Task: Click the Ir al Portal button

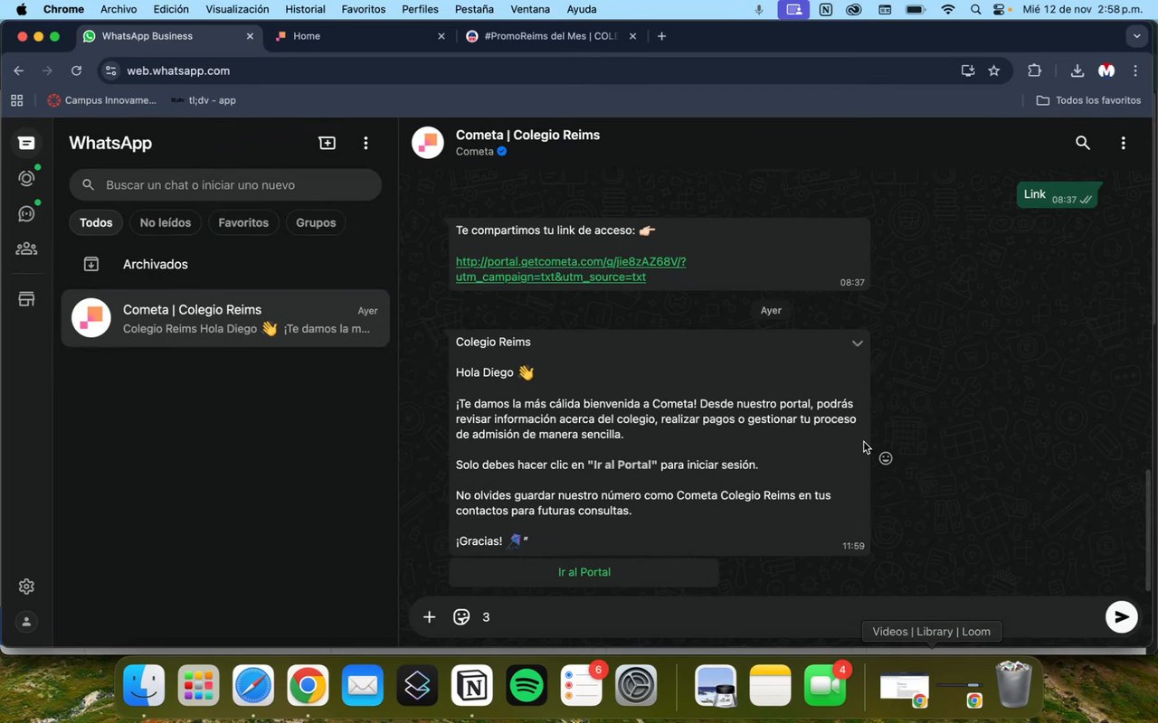Action: point(584,572)
